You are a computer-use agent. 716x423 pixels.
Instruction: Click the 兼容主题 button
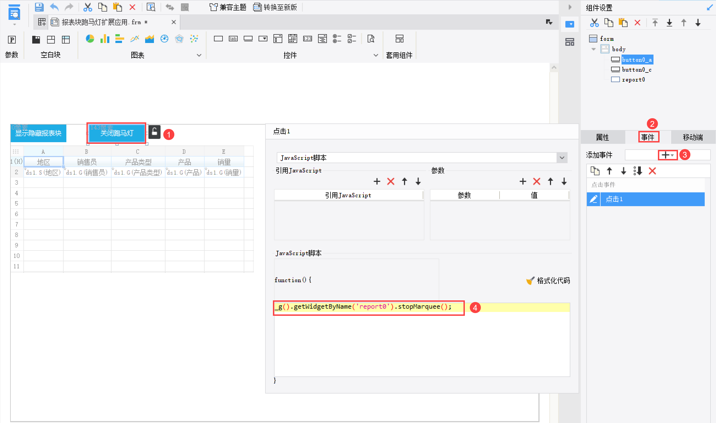[228, 7]
